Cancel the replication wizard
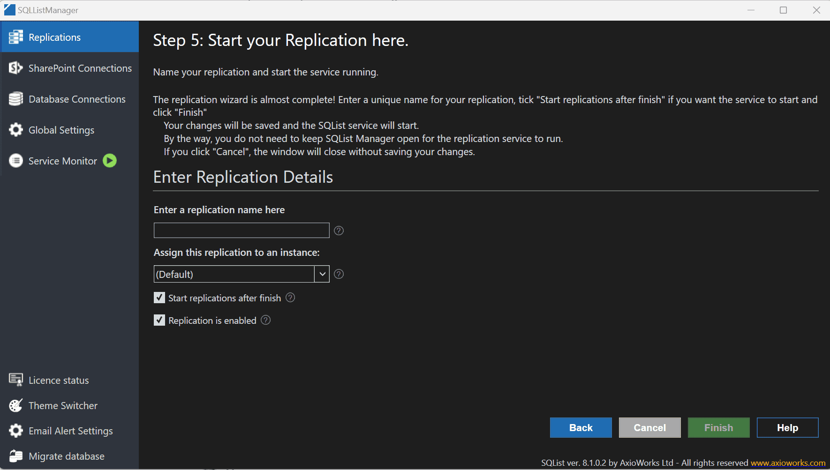 (649, 427)
